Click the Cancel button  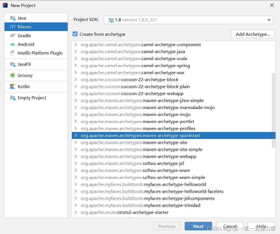tap(230, 226)
